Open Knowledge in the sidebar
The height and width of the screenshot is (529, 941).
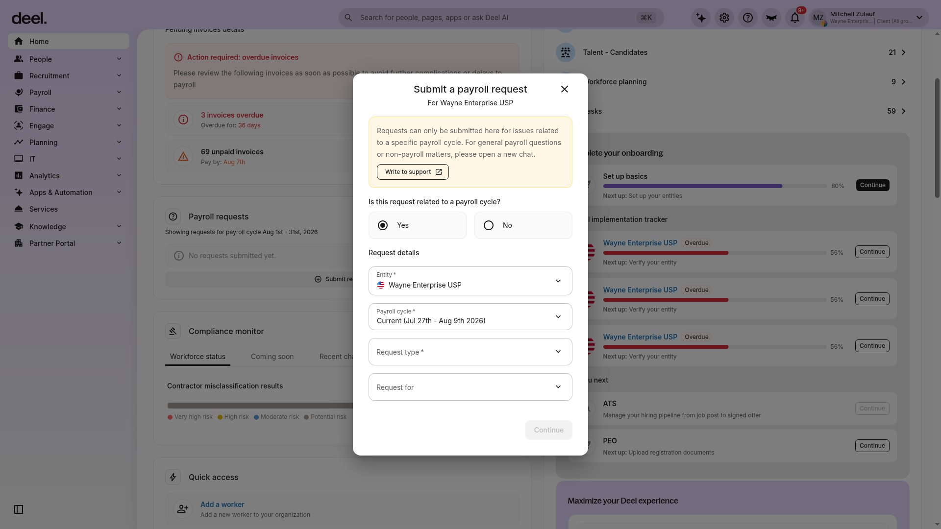69,226
